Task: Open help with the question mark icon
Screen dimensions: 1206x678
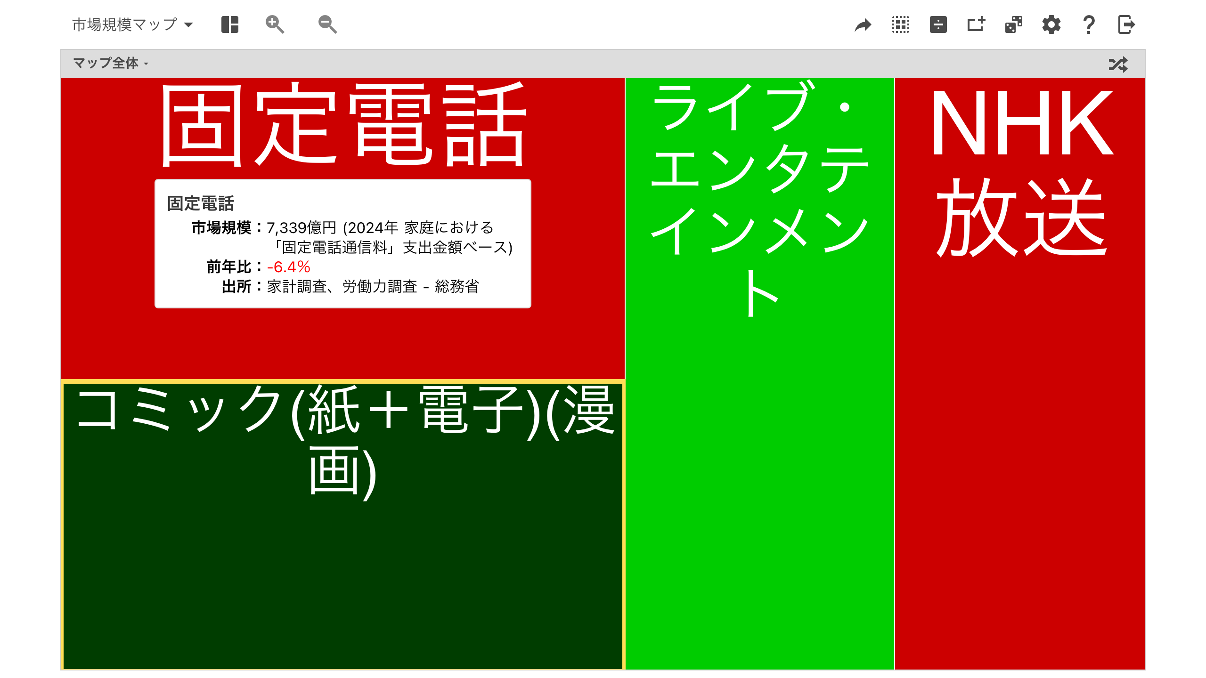Action: (1089, 24)
